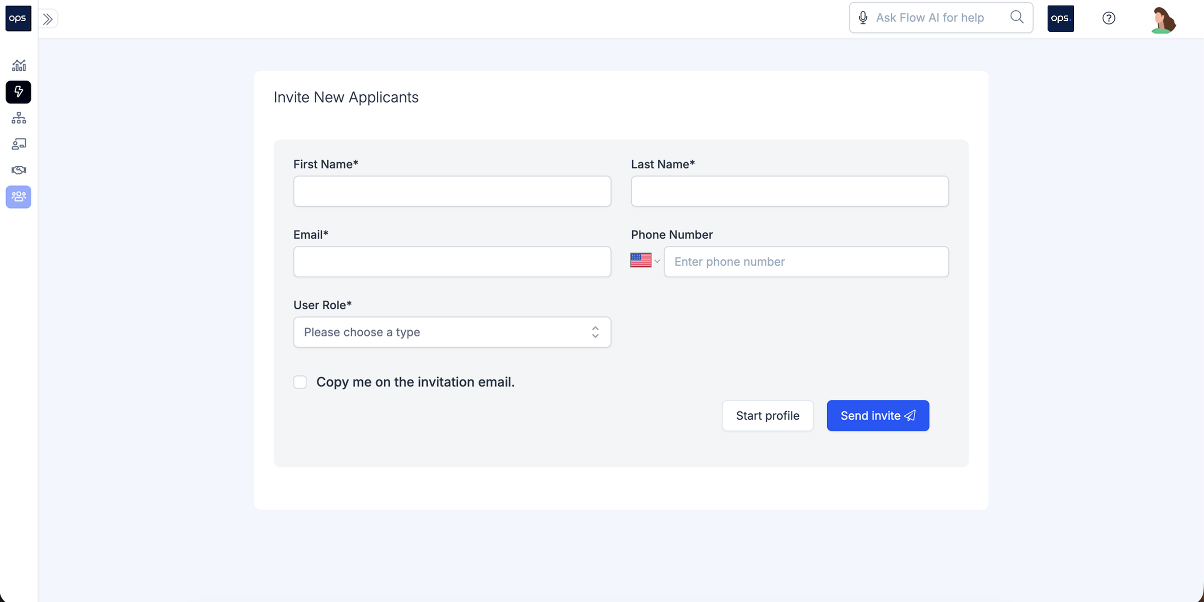Open the handshake sidebar icon

[x=19, y=170]
